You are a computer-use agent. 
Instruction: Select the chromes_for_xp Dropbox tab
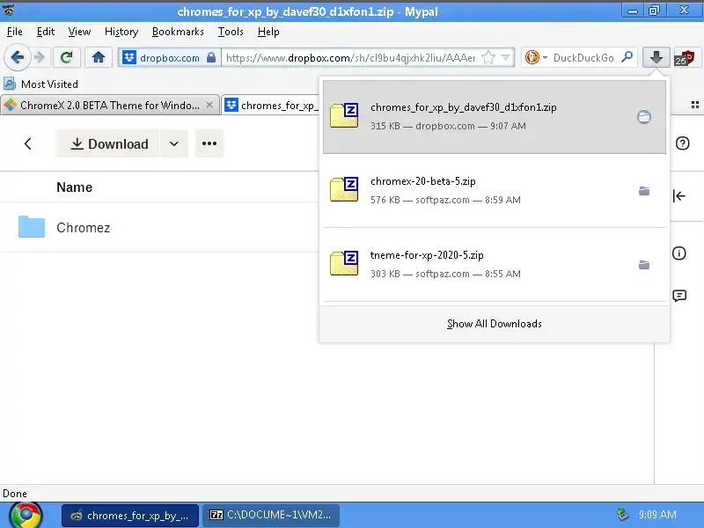[x=271, y=106]
